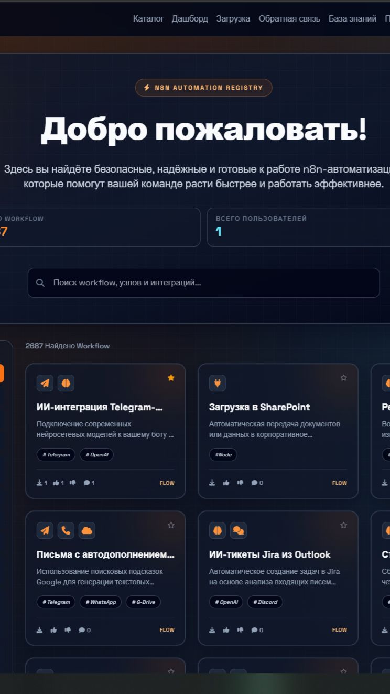
Task: Click the chat bubbles icon on Jira card
Action: tap(238, 530)
